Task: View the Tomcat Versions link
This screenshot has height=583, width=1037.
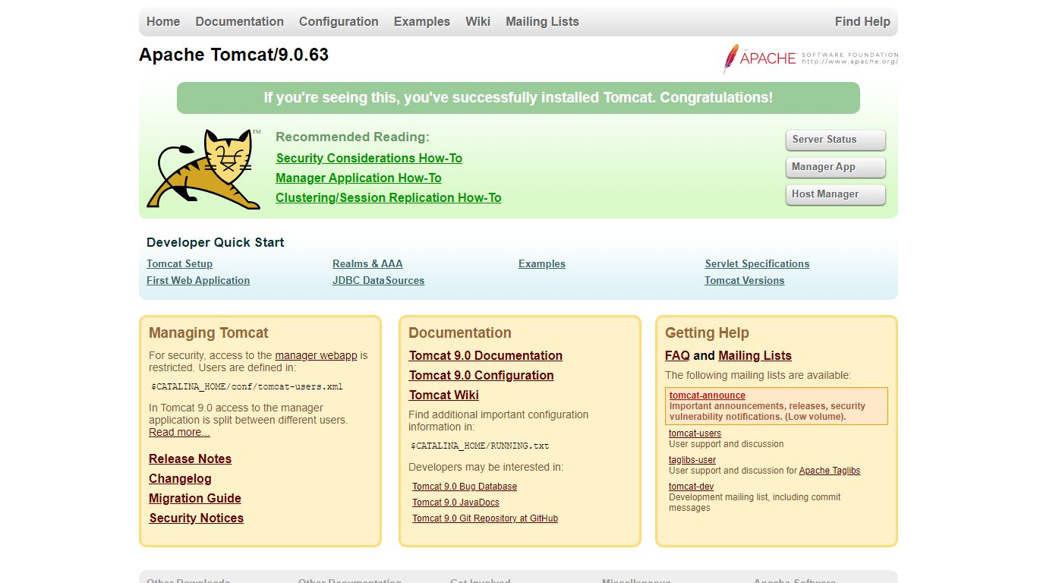Action: [744, 281]
